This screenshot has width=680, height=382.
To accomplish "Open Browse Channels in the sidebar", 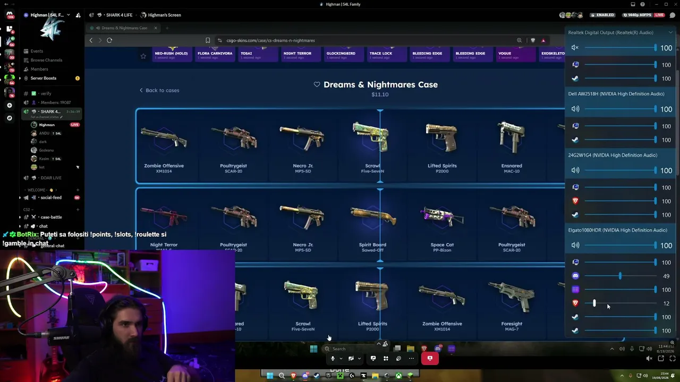I will tap(46, 60).
